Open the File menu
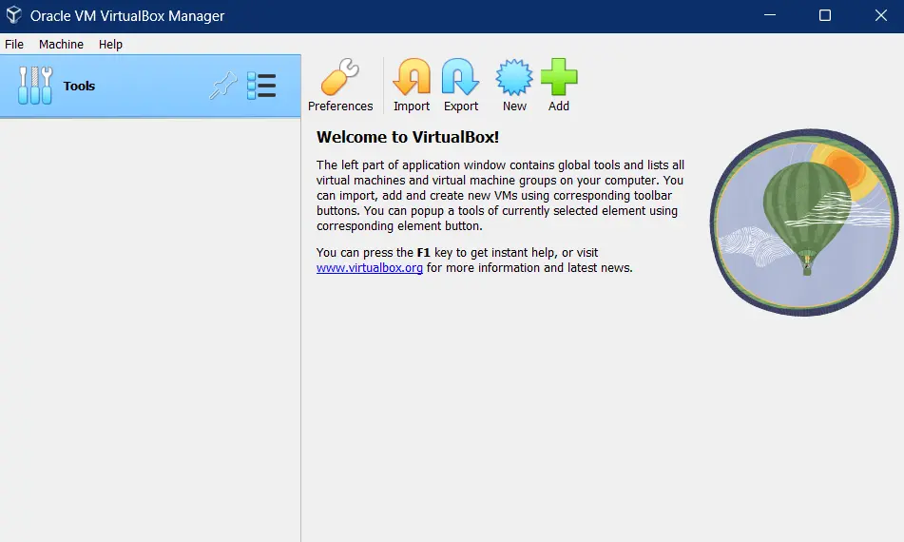The image size is (904, 542). [x=14, y=45]
